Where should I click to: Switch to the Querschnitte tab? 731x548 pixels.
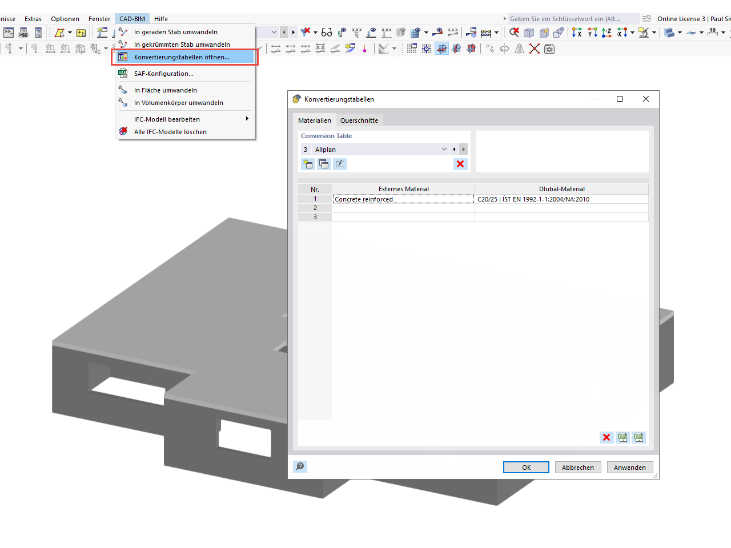pos(359,120)
